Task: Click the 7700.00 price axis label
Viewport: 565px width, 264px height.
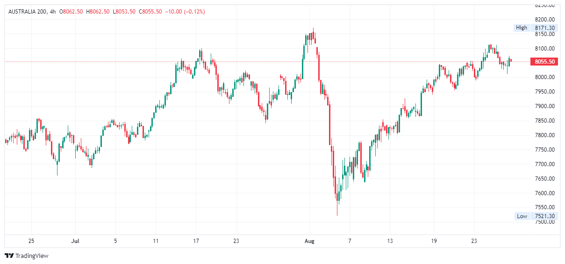Action: 545,164
